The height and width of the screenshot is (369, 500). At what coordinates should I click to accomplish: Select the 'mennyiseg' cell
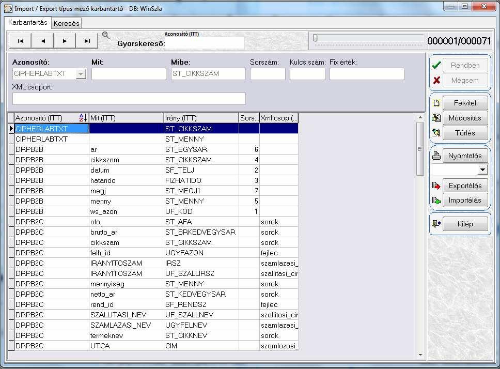[126, 284]
